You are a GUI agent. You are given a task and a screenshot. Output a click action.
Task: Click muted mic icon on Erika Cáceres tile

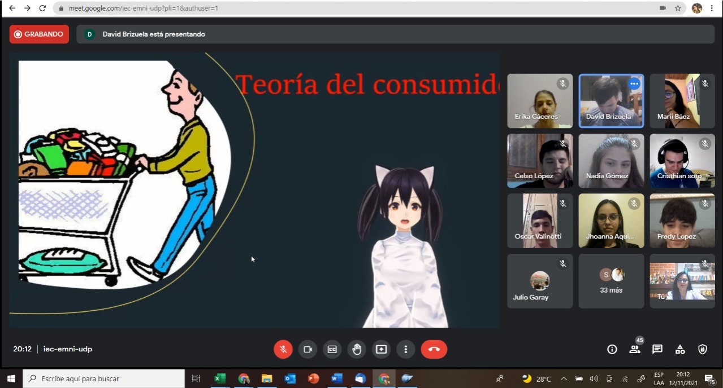tap(562, 83)
